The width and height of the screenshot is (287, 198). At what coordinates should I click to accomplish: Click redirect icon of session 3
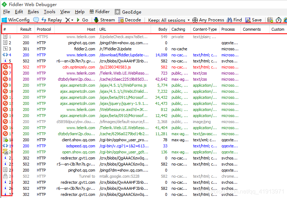(5, 49)
